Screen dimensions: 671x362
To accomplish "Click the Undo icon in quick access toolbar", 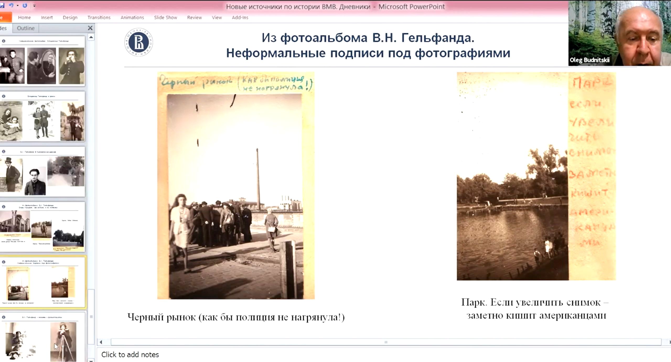I will pyautogui.click(x=11, y=6).
